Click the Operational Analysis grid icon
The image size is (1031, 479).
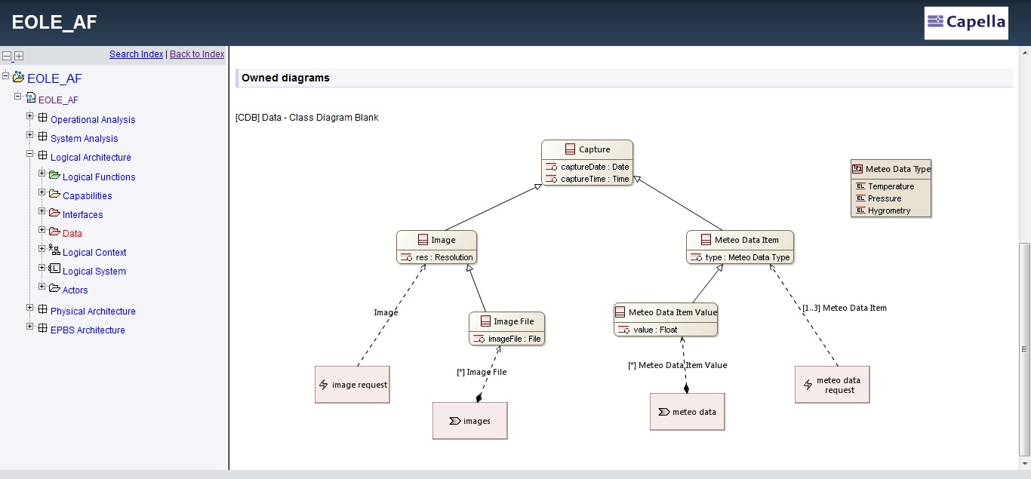(x=42, y=118)
